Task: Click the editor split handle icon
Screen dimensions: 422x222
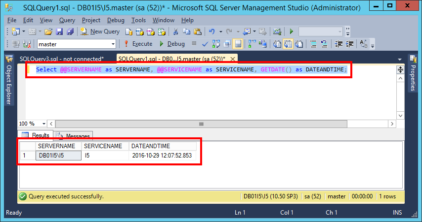Action: pos(400,70)
